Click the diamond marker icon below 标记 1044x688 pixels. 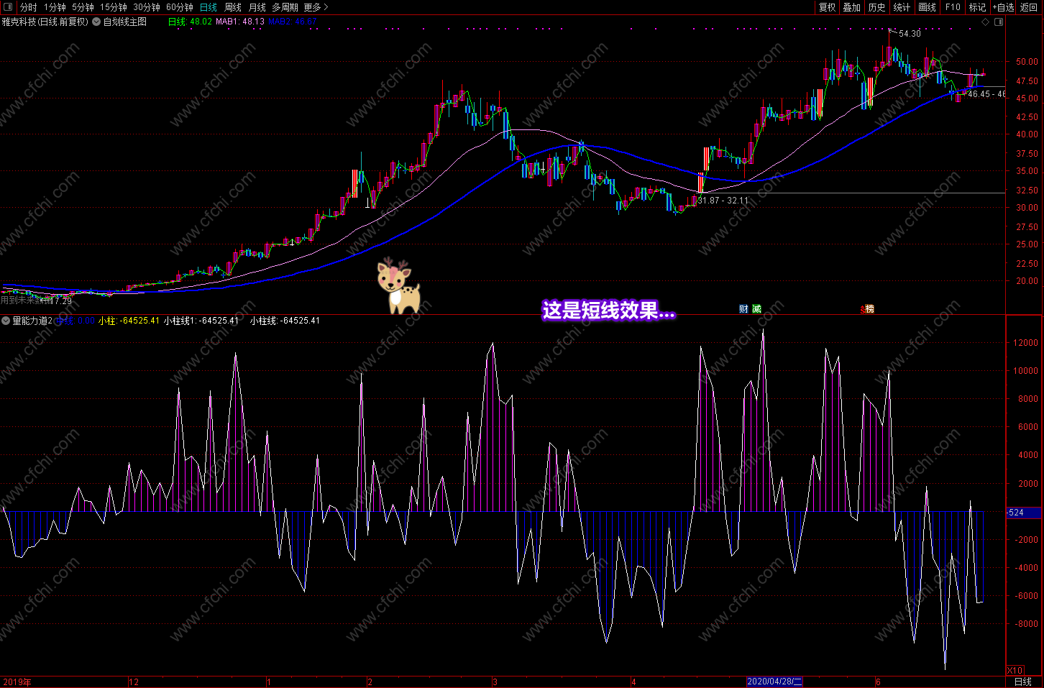[985, 22]
